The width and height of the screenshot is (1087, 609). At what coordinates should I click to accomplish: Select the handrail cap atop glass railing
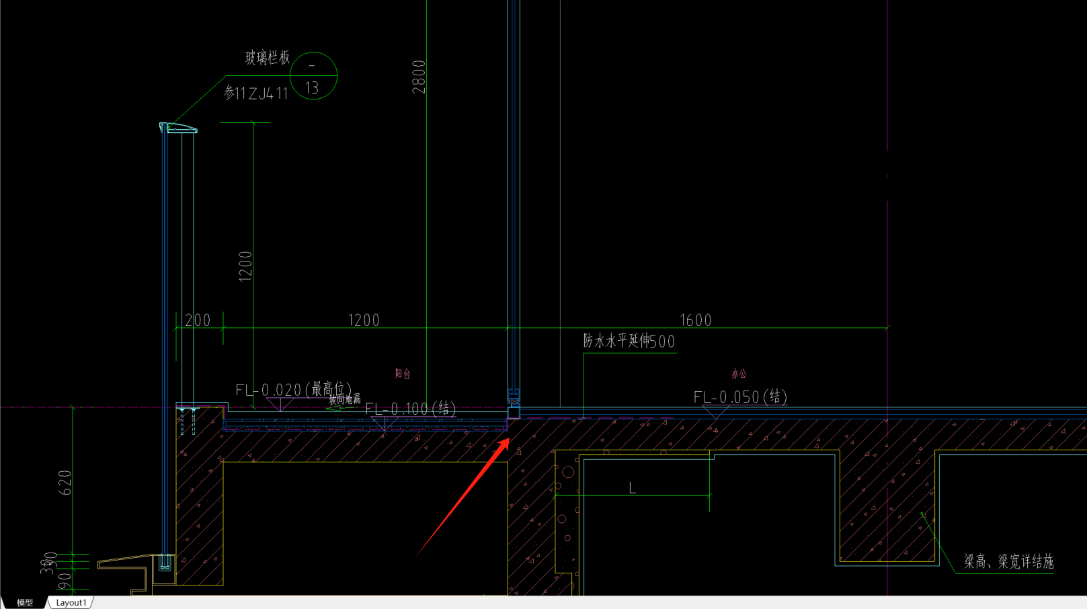pos(178,128)
